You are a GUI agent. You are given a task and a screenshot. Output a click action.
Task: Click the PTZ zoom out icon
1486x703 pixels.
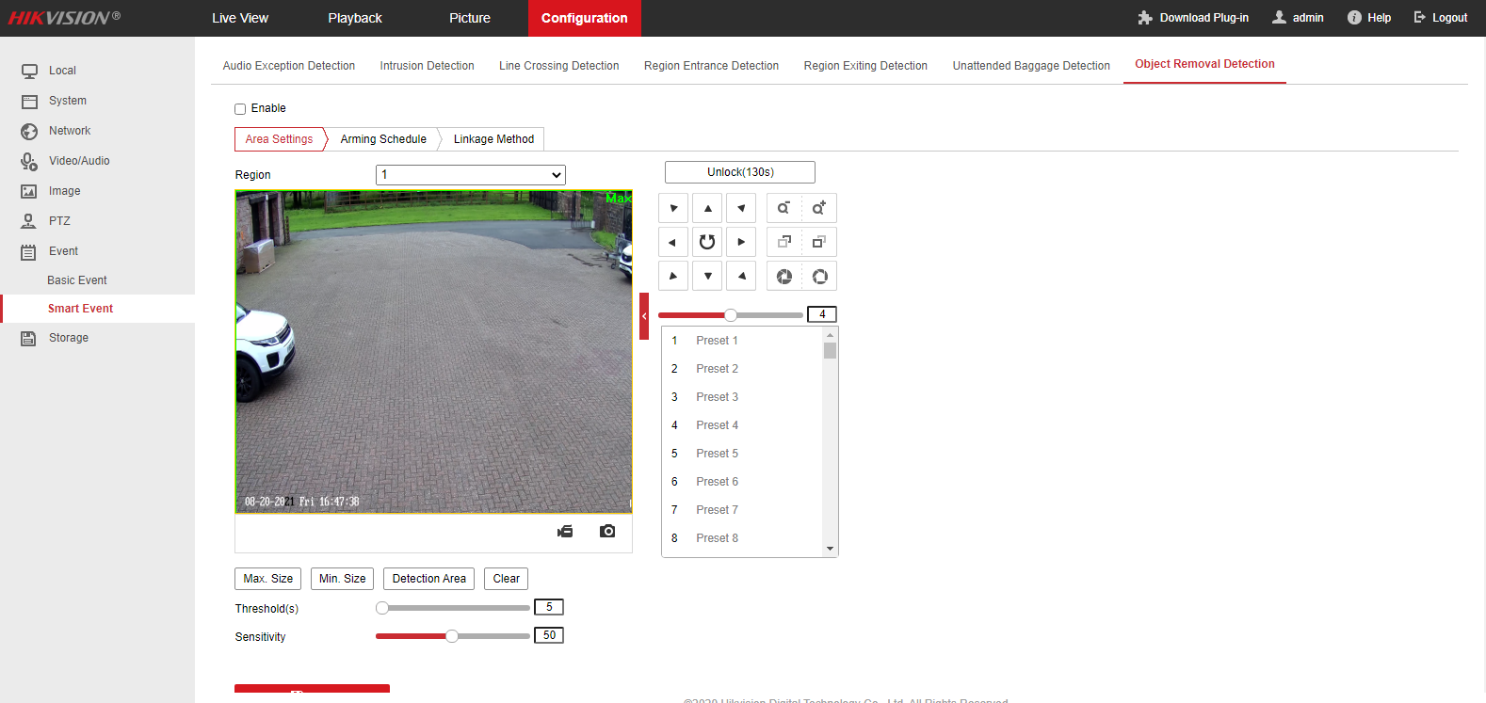point(783,208)
